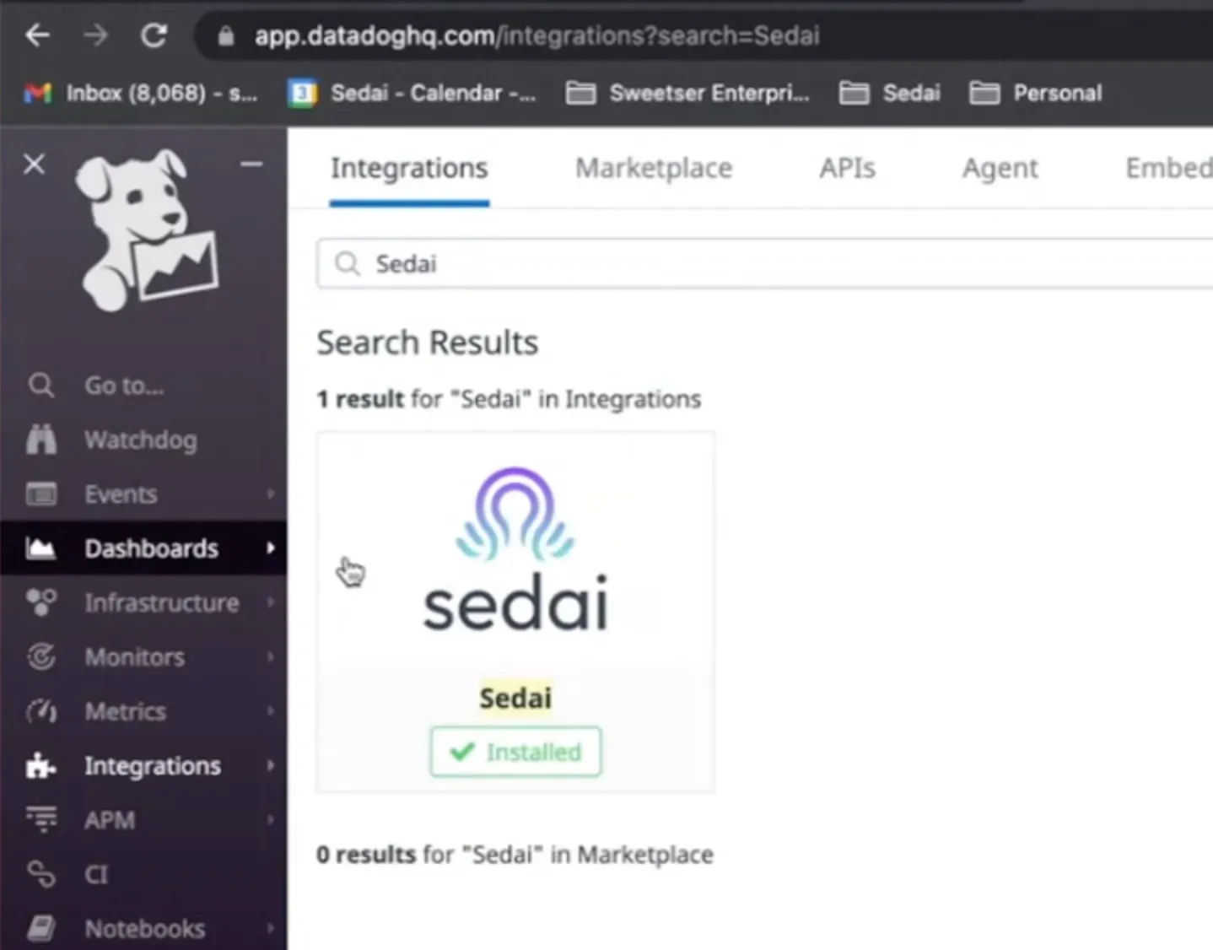Expand the Metrics submenu arrow
Image resolution: width=1213 pixels, height=950 pixels.
[x=271, y=711]
